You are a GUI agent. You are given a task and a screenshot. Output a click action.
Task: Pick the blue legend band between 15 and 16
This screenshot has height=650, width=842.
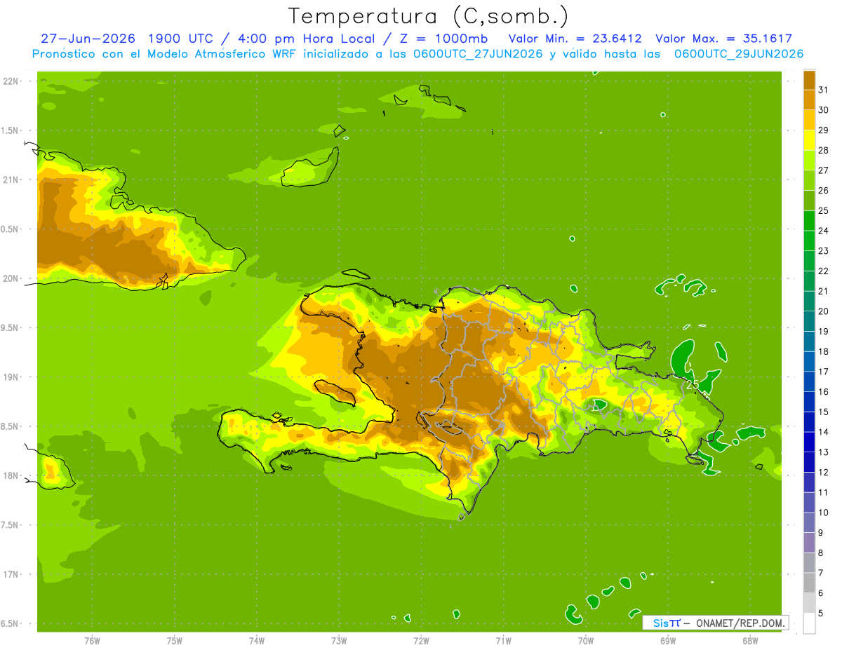click(809, 401)
